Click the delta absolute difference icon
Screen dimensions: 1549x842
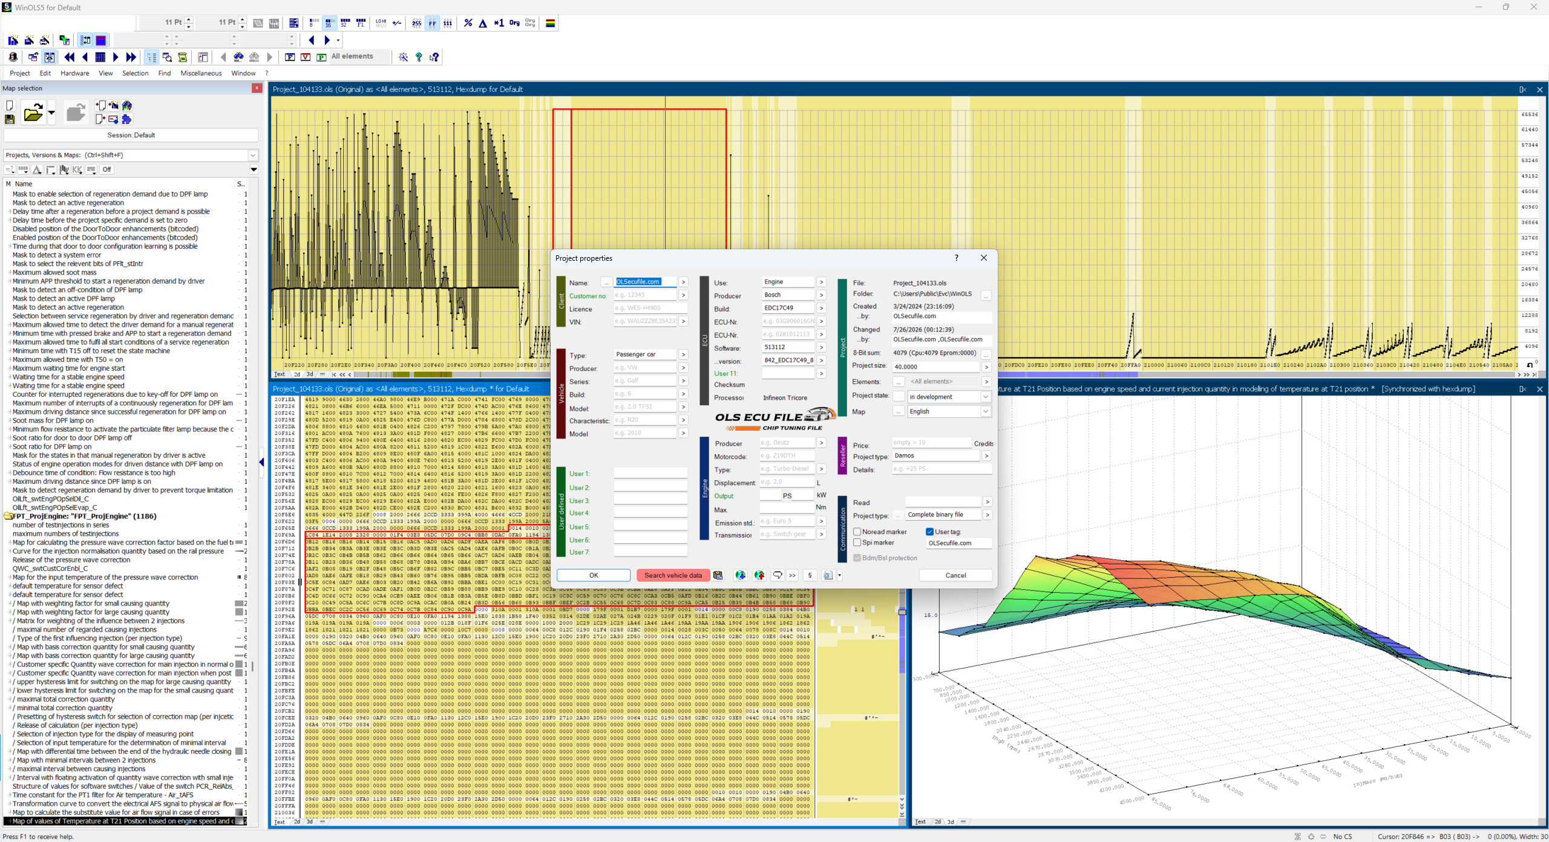(483, 23)
